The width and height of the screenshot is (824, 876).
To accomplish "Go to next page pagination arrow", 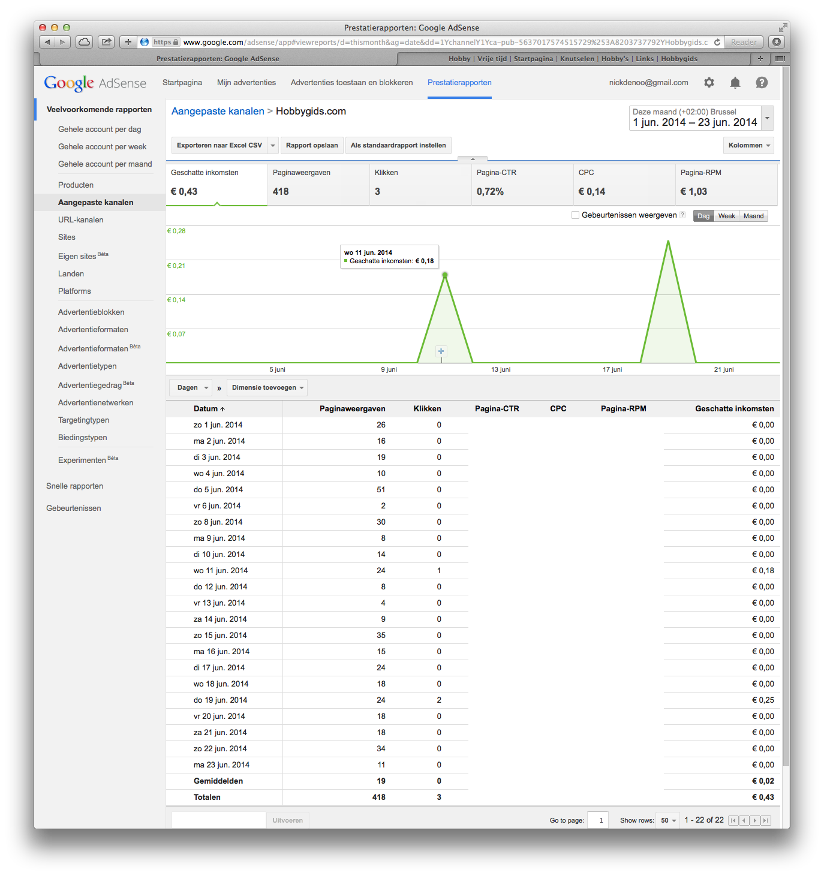I will tap(755, 820).
